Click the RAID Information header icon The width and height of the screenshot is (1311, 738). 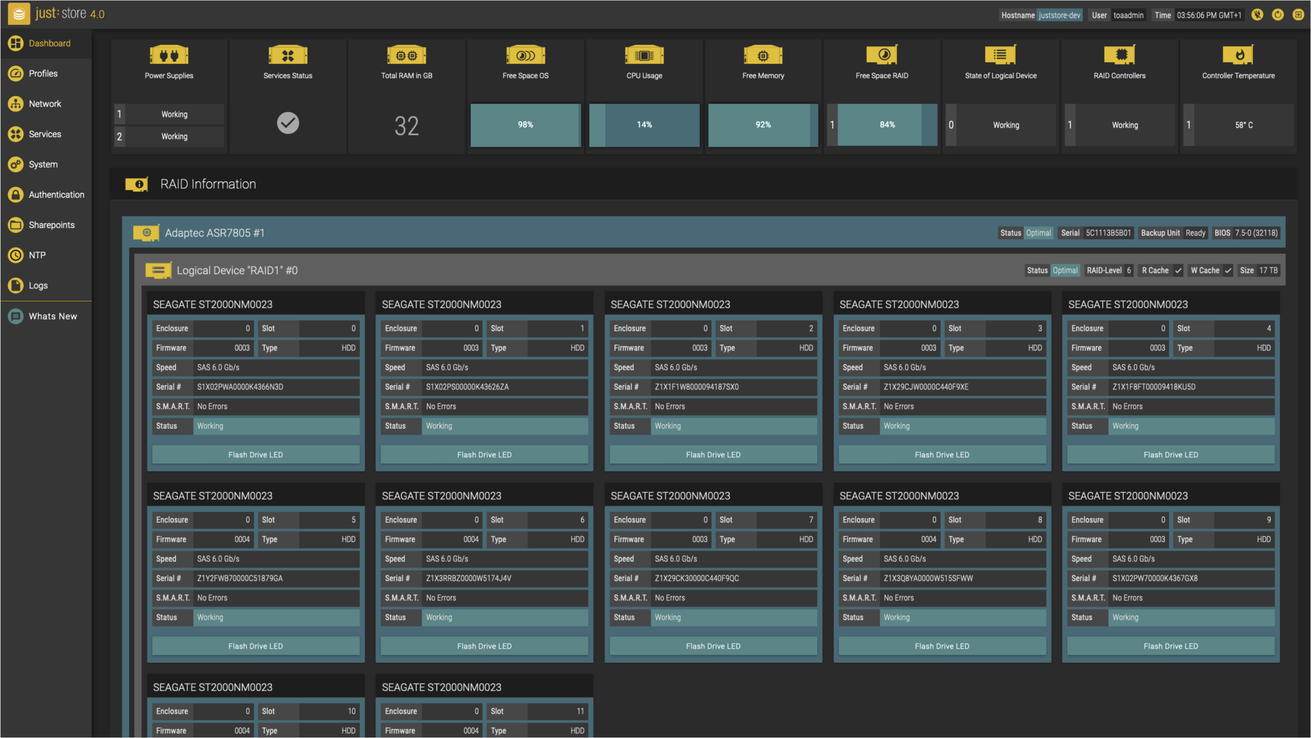coord(137,184)
